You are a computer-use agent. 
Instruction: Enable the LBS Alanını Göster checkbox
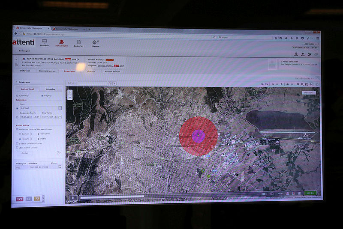pos(17,148)
